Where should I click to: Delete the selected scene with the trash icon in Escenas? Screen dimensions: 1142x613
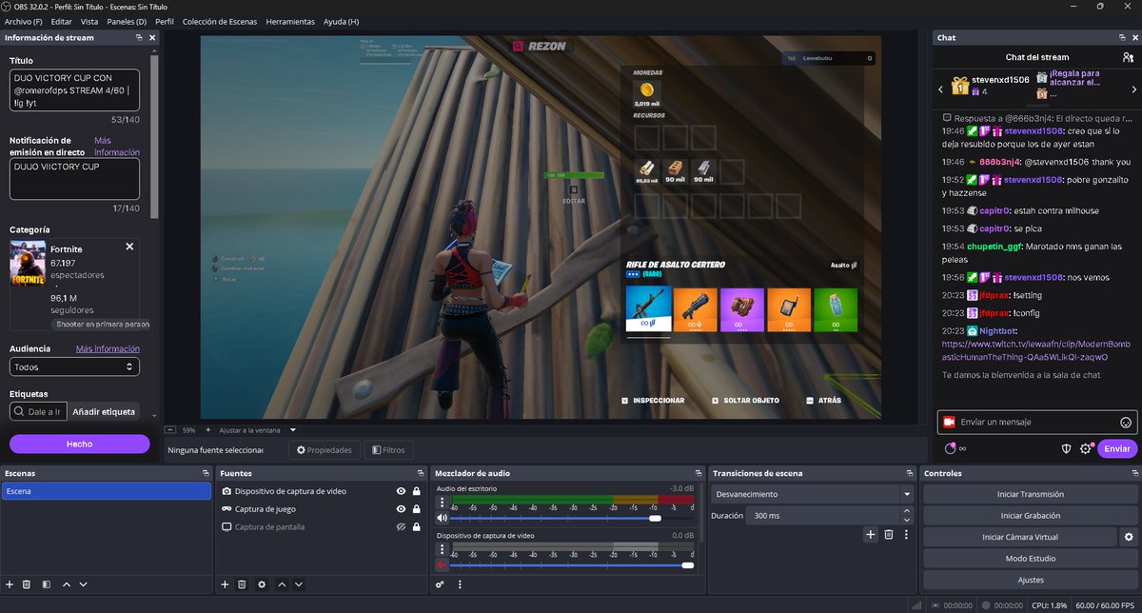point(27,583)
